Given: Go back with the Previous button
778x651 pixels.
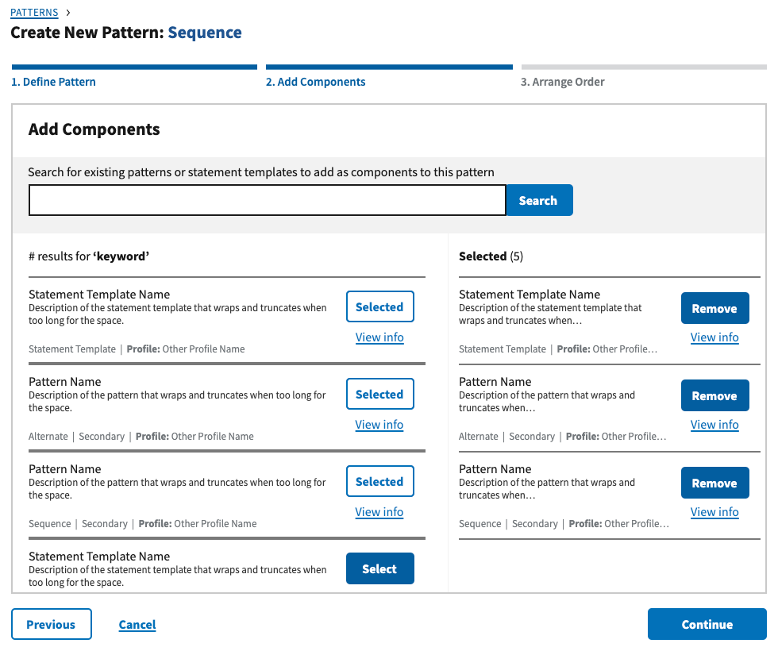Looking at the screenshot, I should click(52, 624).
